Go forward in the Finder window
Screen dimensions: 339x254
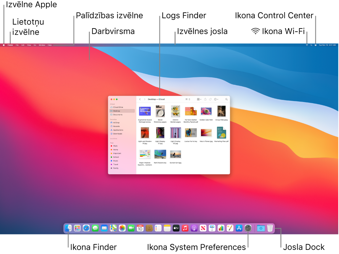[x=145, y=99]
